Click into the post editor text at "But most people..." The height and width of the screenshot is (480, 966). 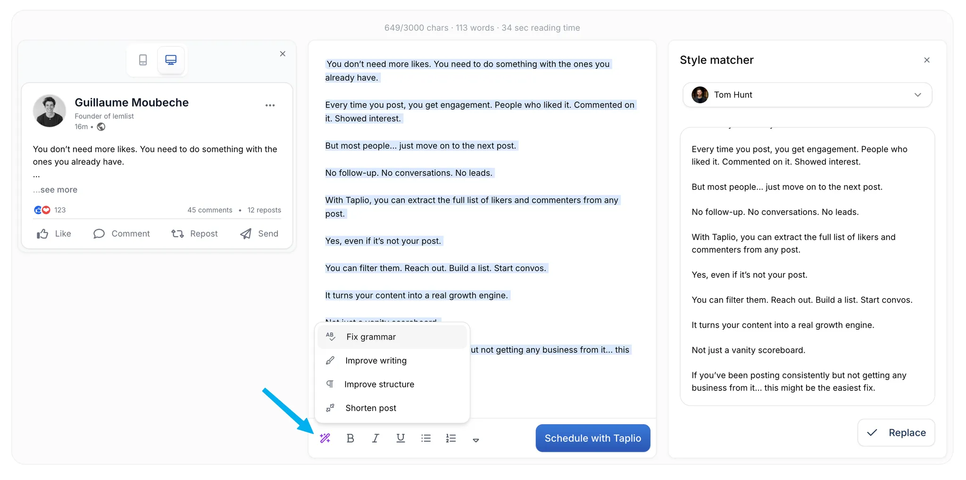click(x=421, y=146)
